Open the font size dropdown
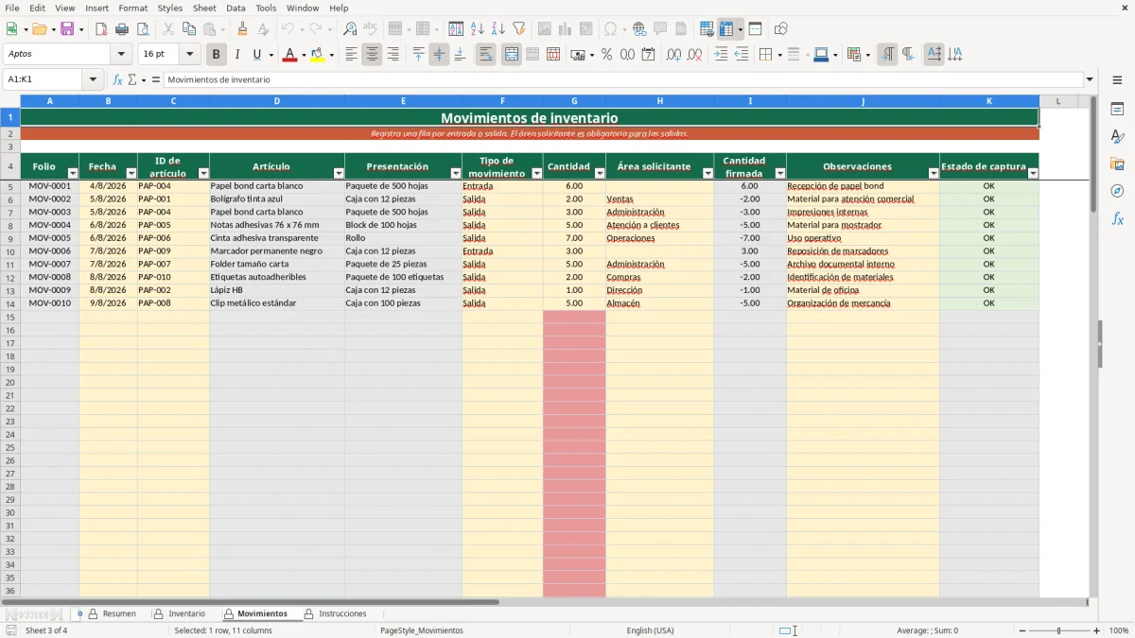The height and width of the screenshot is (638, 1135). tap(190, 55)
